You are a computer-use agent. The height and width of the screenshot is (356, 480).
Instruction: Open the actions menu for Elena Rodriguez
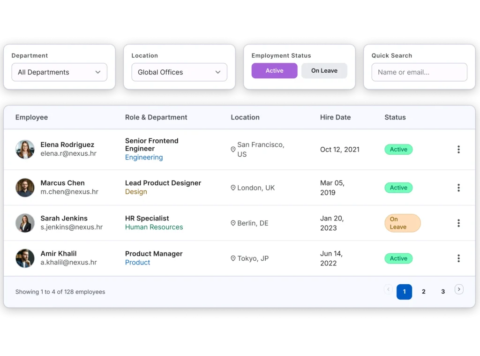pos(458,150)
